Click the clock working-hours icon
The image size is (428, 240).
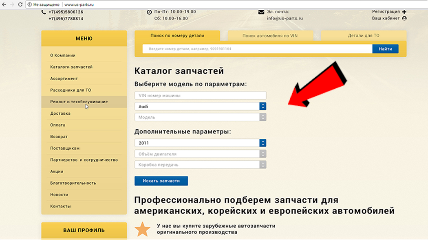pos(149,12)
